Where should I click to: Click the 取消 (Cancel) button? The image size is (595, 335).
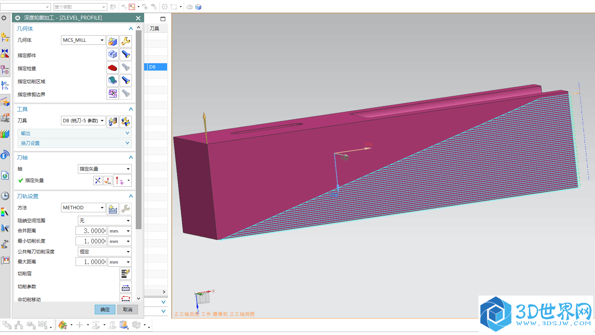pos(128,310)
